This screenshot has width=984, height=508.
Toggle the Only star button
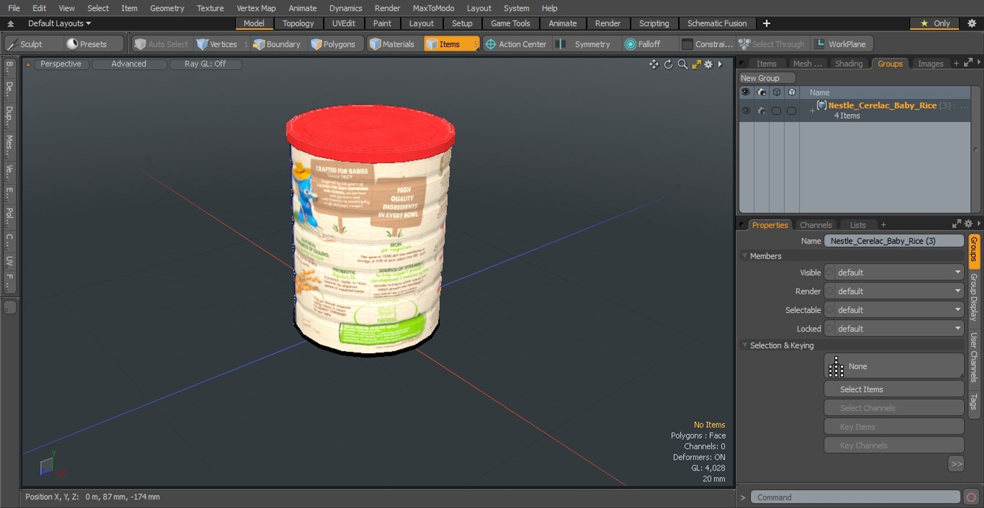pos(935,23)
